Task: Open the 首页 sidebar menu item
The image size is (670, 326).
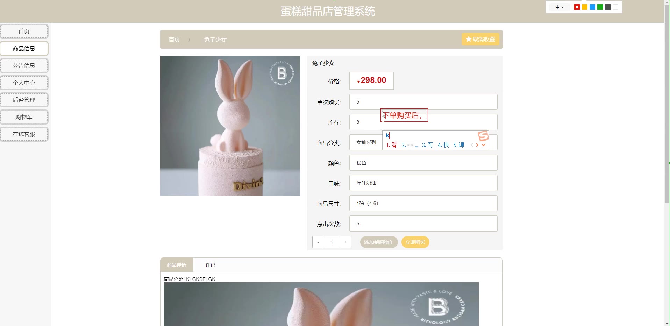Action: click(24, 31)
